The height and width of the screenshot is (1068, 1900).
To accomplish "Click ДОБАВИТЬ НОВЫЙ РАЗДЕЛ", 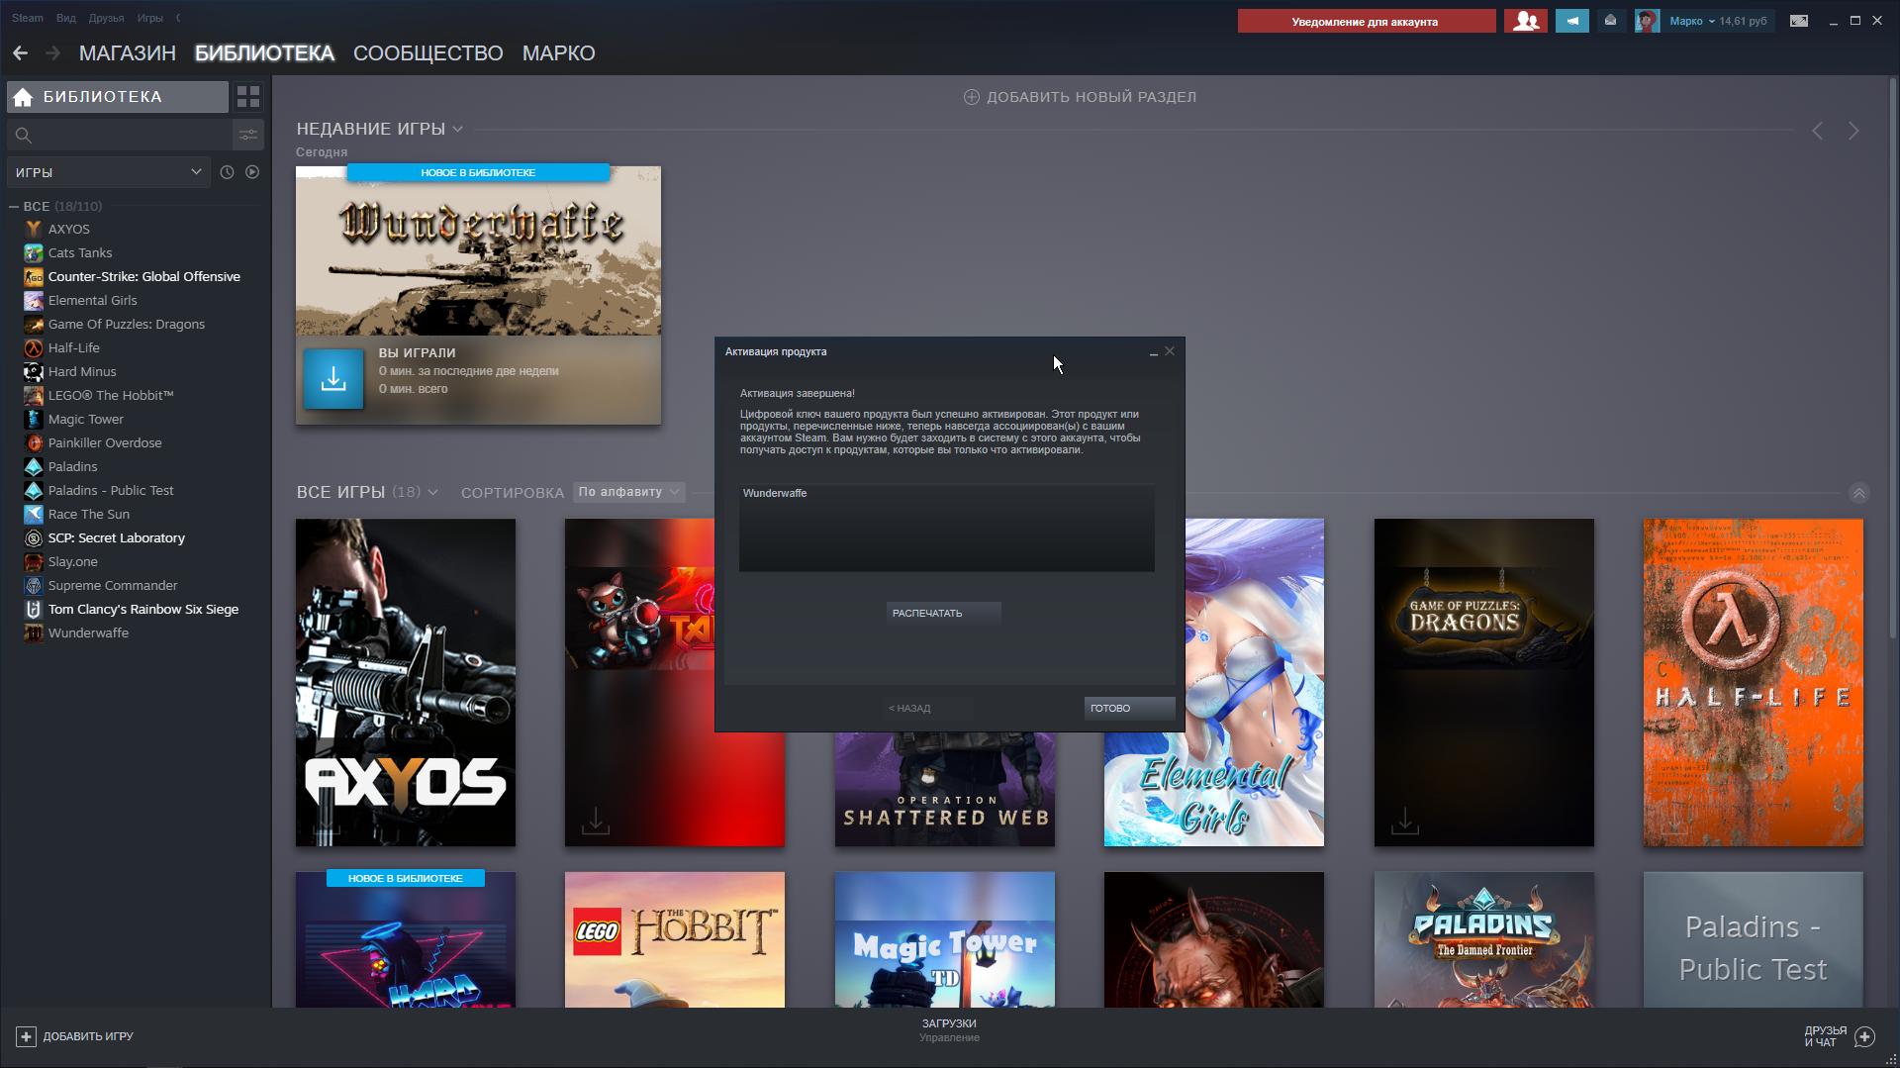I will pos(1092,97).
